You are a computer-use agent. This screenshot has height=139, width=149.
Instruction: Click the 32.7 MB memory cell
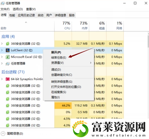click(x=80, y=44)
